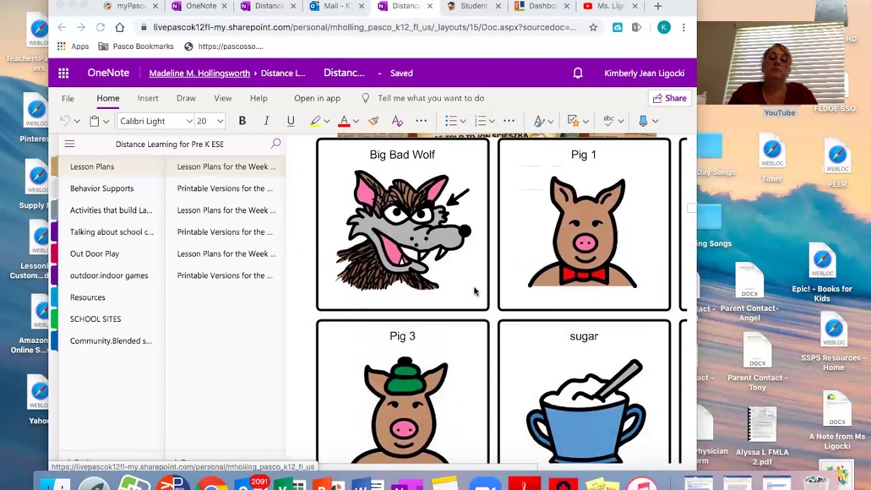Open the Pasco Bookmarks folder
This screenshot has height=490, width=871.
tap(136, 46)
